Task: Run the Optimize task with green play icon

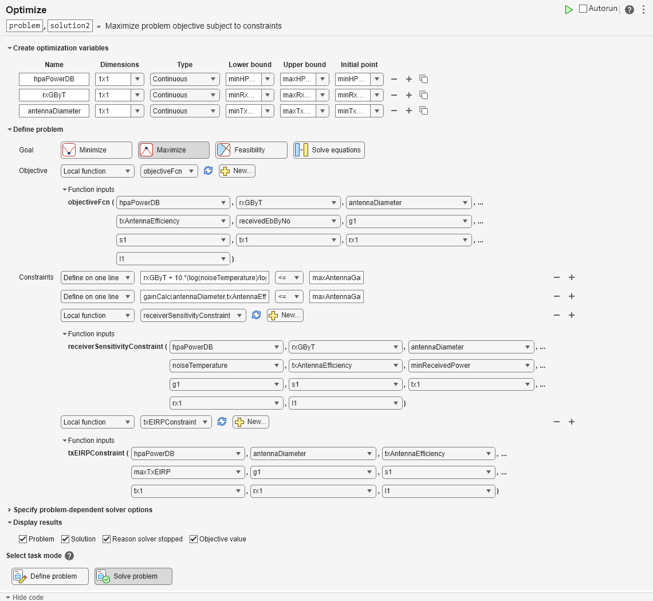Action: point(568,10)
